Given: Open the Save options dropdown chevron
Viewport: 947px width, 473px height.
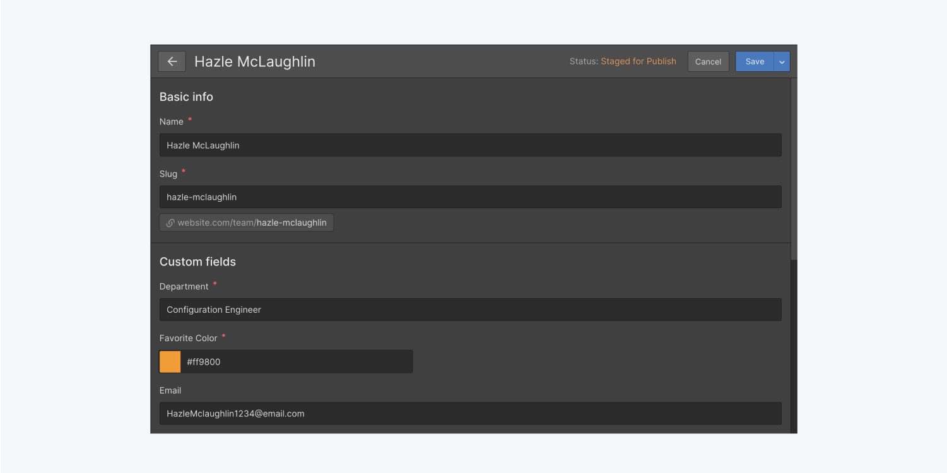Looking at the screenshot, I should coord(782,61).
